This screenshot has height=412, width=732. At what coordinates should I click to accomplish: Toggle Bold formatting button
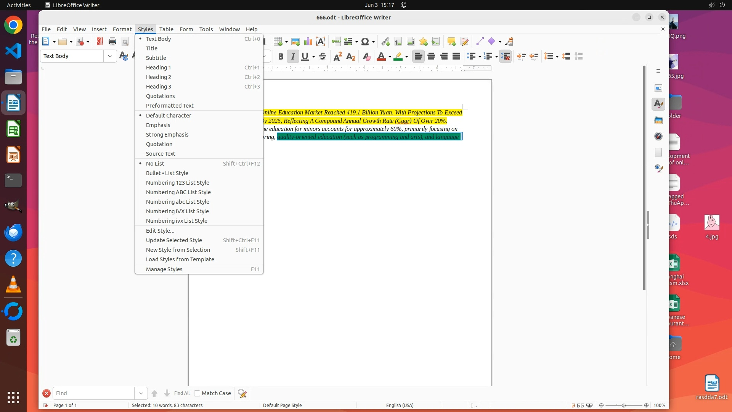281,56
